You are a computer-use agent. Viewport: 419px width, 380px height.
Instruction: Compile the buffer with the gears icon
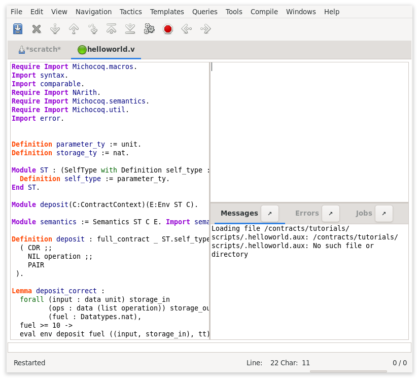[x=149, y=29]
